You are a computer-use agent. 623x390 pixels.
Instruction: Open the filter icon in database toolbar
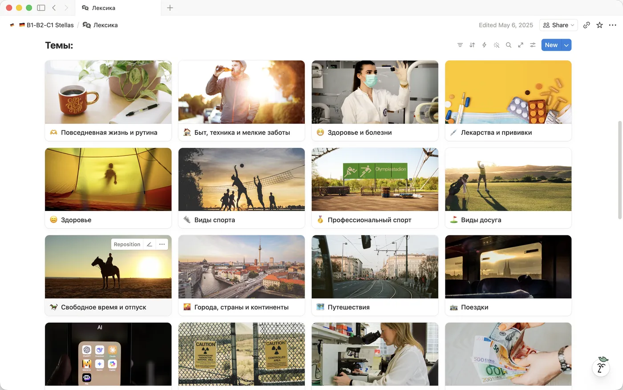[460, 45]
